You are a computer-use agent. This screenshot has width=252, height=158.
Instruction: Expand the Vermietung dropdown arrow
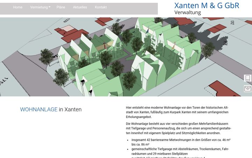point(49,7)
